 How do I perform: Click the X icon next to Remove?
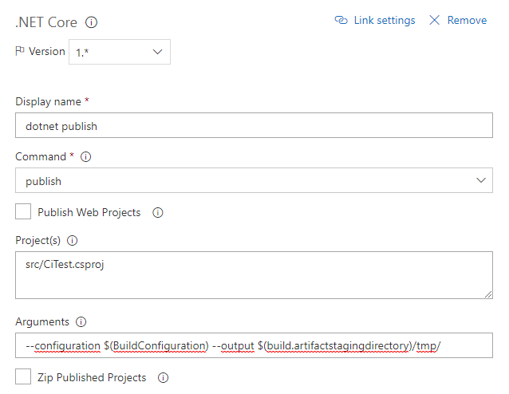click(434, 20)
